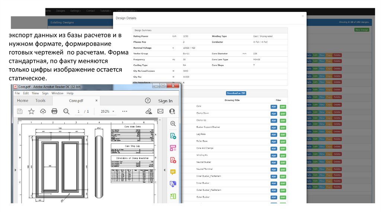
Task: Collapse the right tools pane arrow
Action: [x=164, y=170]
